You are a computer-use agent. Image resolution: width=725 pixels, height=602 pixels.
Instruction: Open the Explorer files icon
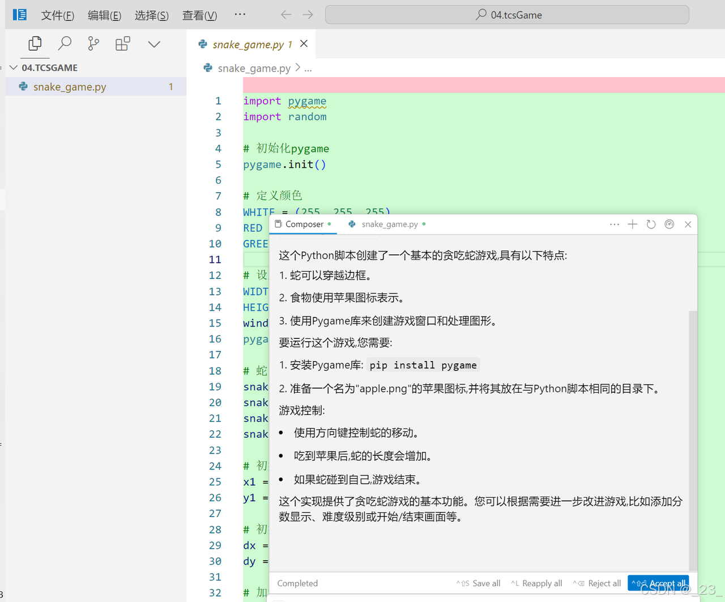(35, 44)
